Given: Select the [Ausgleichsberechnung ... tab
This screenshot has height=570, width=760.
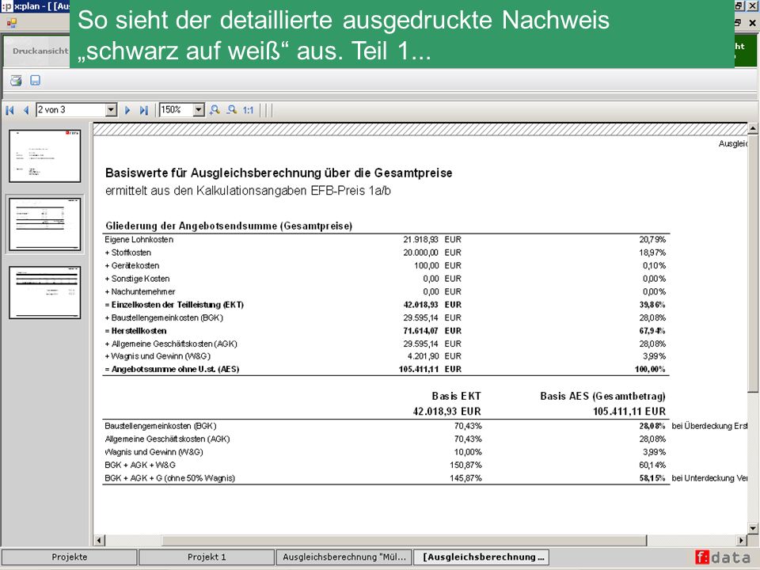Looking at the screenshot, I should click(x=483, y=557).
